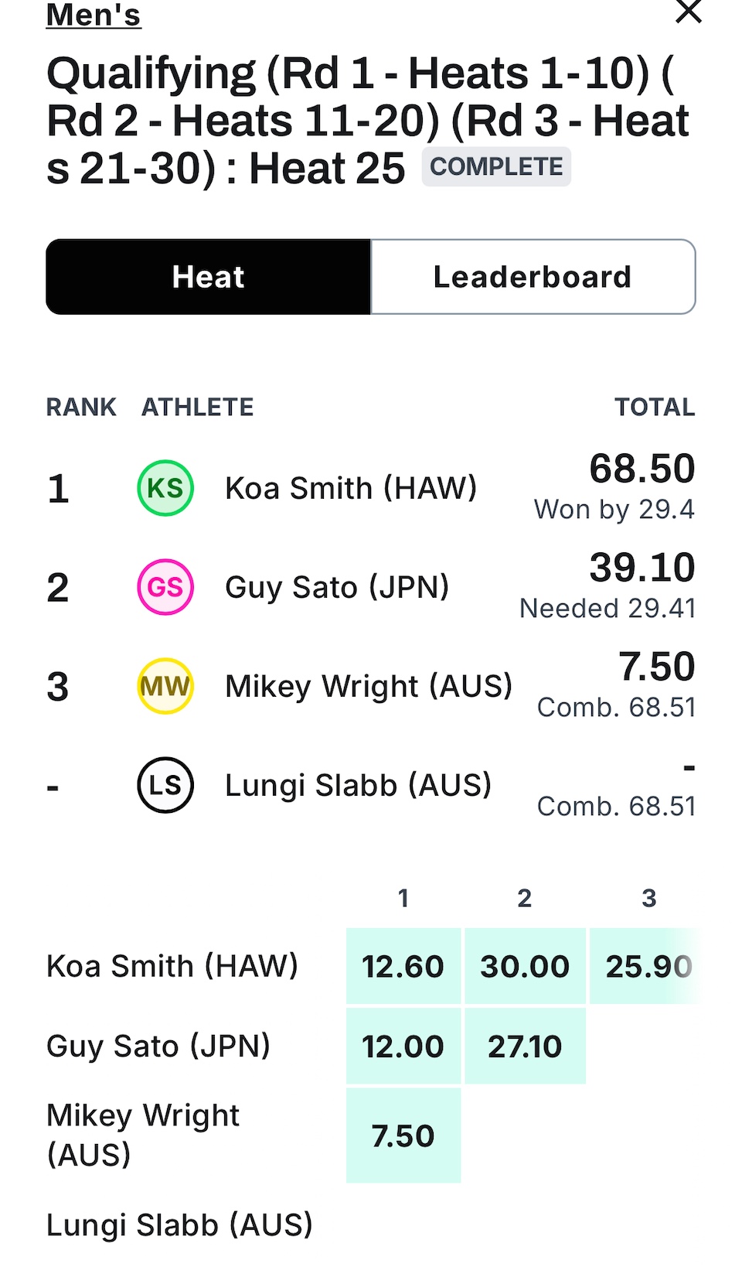The height and width of the screenshot is (1277, 742).
Task: Select Guy Sato's 27.10 wave score
Action: pos(525,1047)
